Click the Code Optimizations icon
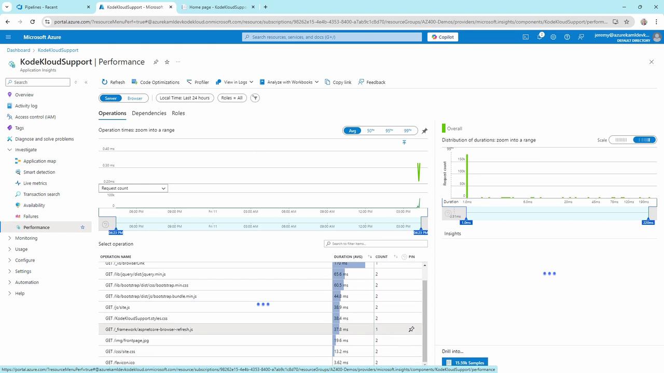This screenshot has width=664, height=373. 135,82
